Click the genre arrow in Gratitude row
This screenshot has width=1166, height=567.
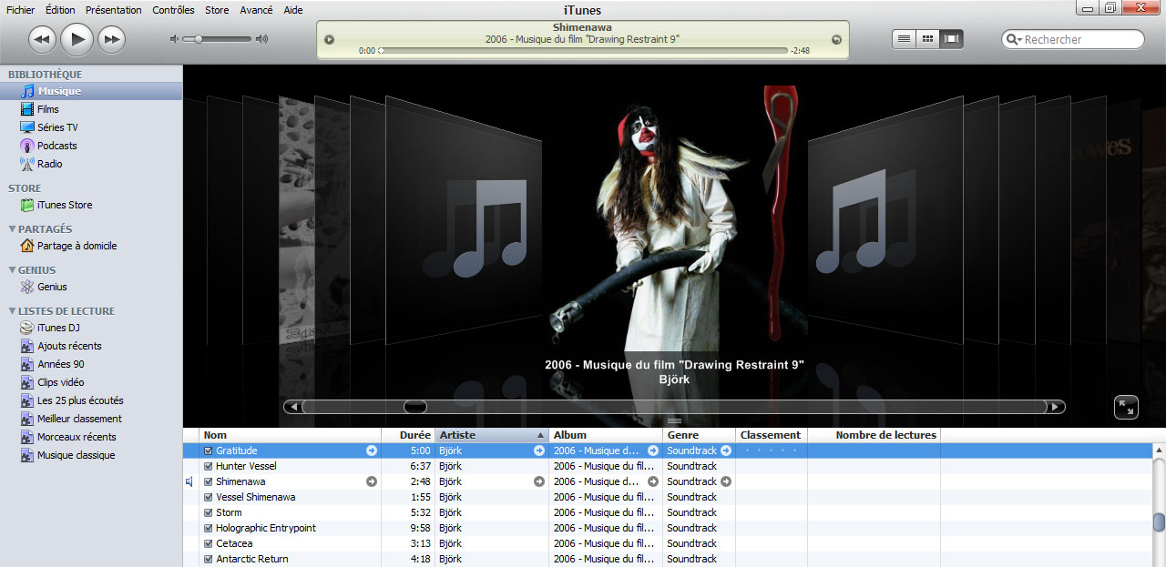[x=726, y=451]
